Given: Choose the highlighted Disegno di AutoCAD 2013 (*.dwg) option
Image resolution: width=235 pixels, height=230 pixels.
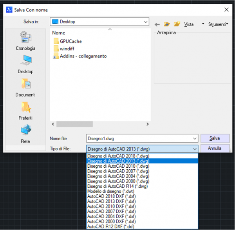Looking at the screenshot, I should tap(142, 161).
